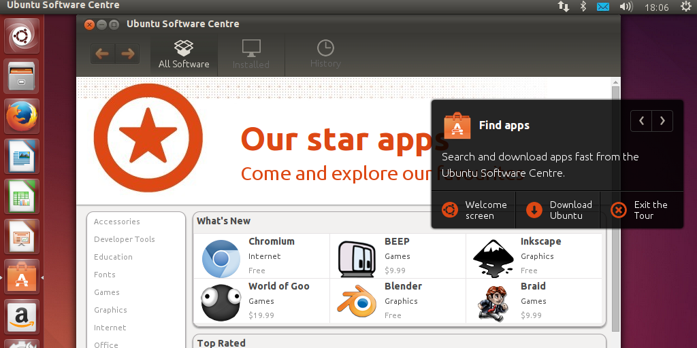The height and width of the screenshot is (348, 697).
Task: Open the Files manager in the launcher
Action: point(21,76)
